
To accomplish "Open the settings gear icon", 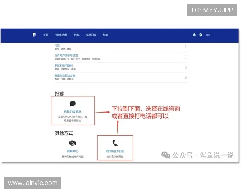I will 200,35.
